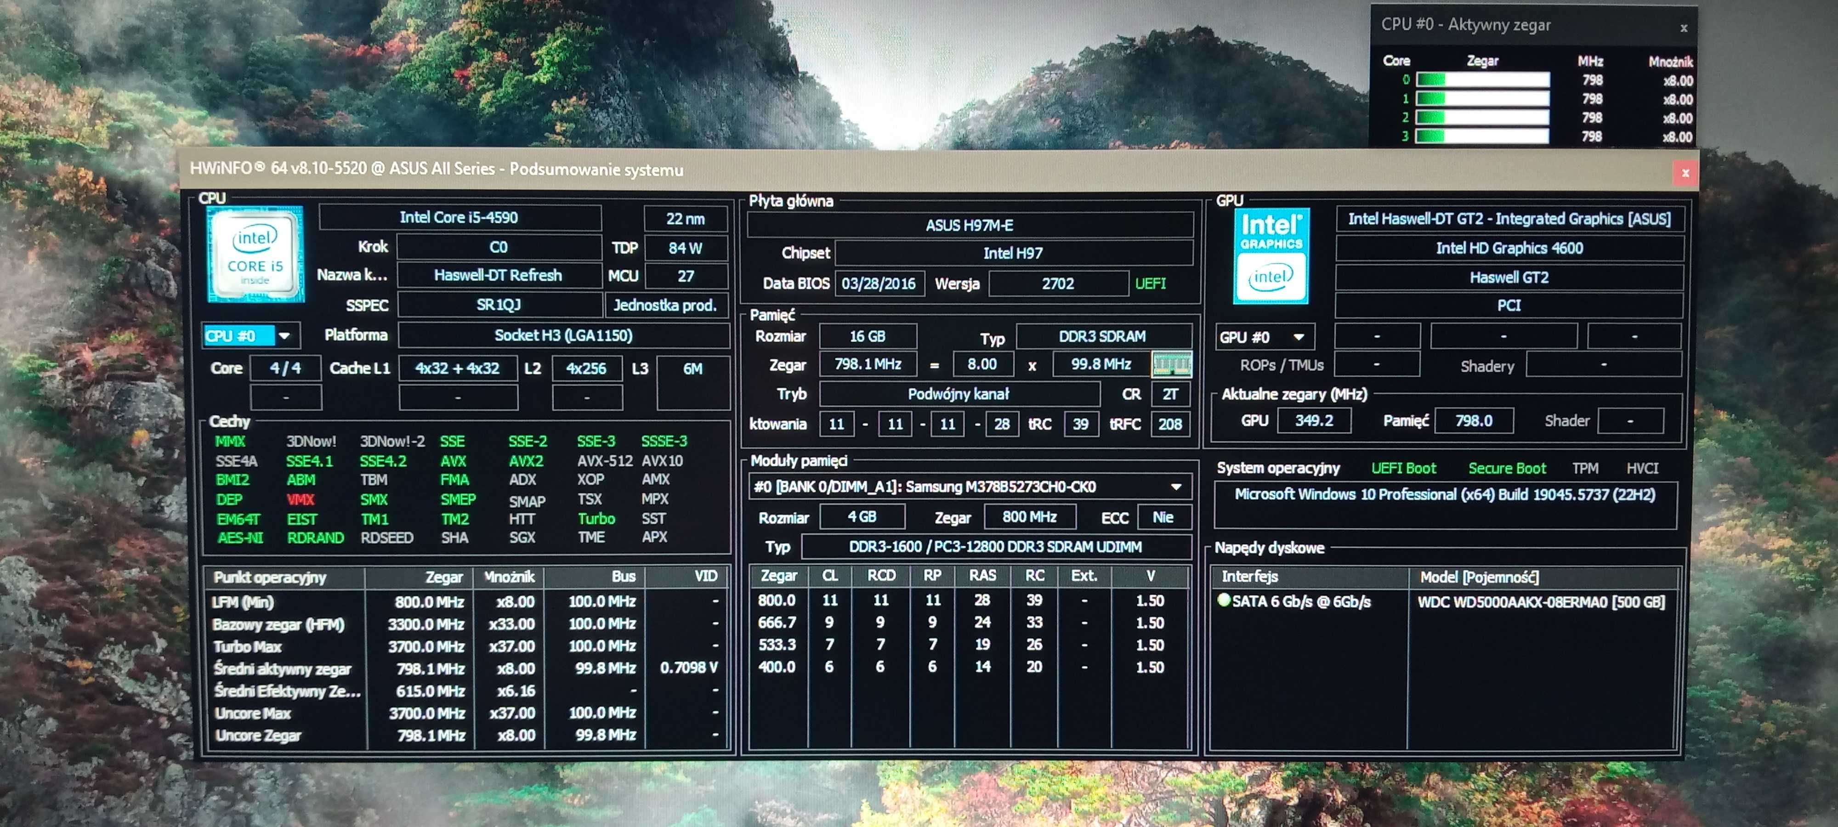Click the Core 1 multiplier x8.00 value
The image size is (1838, 827).
1678,99
